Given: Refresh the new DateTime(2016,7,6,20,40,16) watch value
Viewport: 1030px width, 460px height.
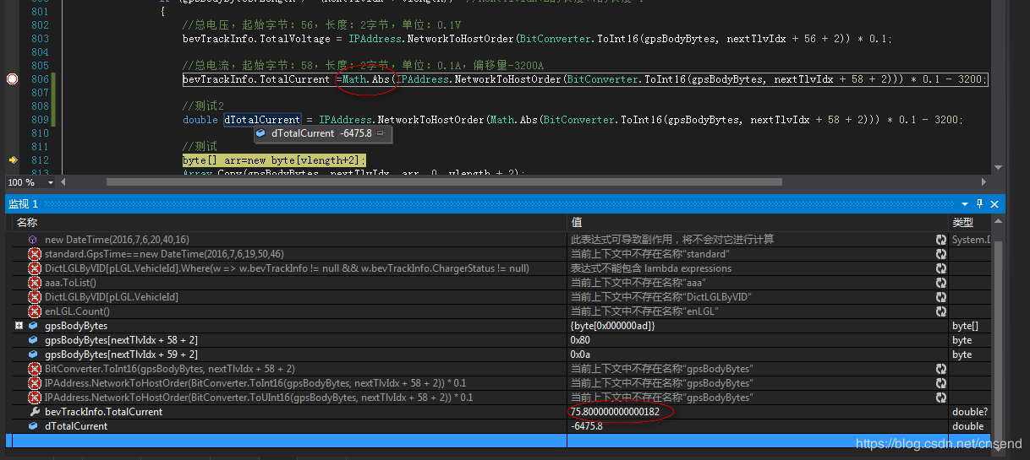Looking at the screenshot, I should [940, 240].
